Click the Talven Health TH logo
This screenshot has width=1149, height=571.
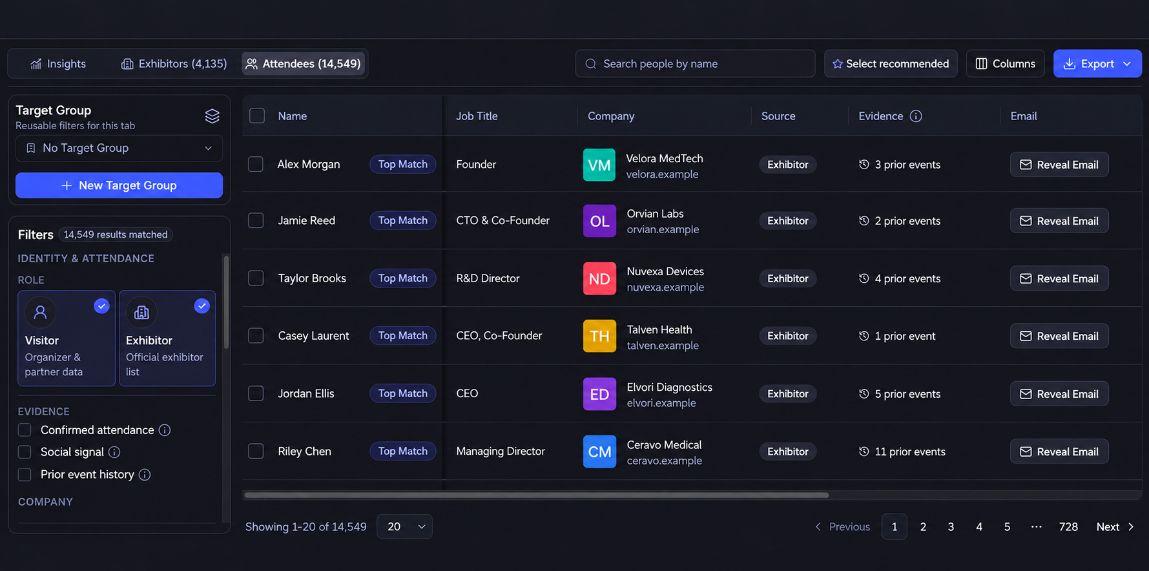599,336
